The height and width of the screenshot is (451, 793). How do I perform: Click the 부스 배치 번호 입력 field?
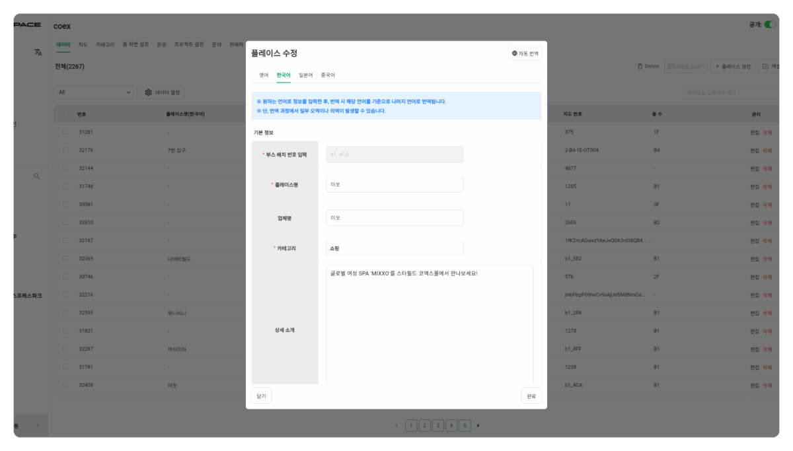tap(395, 155)
